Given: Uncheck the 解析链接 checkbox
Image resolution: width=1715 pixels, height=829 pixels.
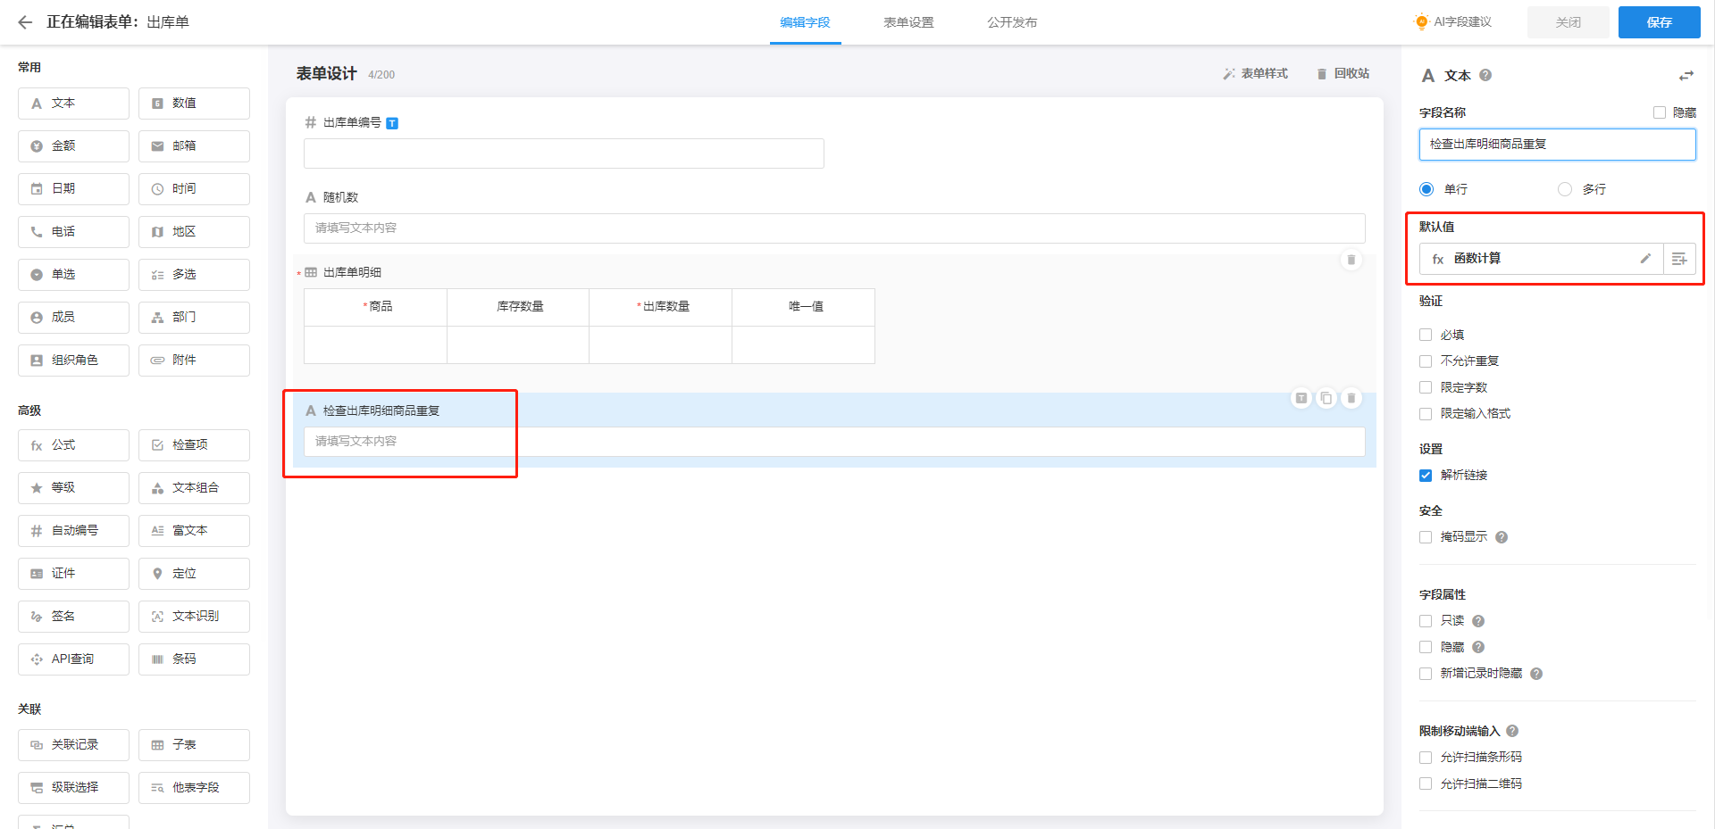Looking at the screenshot, I should [x=1426, y=476].
